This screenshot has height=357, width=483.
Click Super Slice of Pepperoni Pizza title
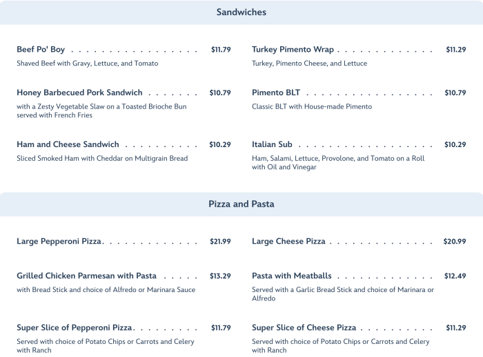click(75, 328)
